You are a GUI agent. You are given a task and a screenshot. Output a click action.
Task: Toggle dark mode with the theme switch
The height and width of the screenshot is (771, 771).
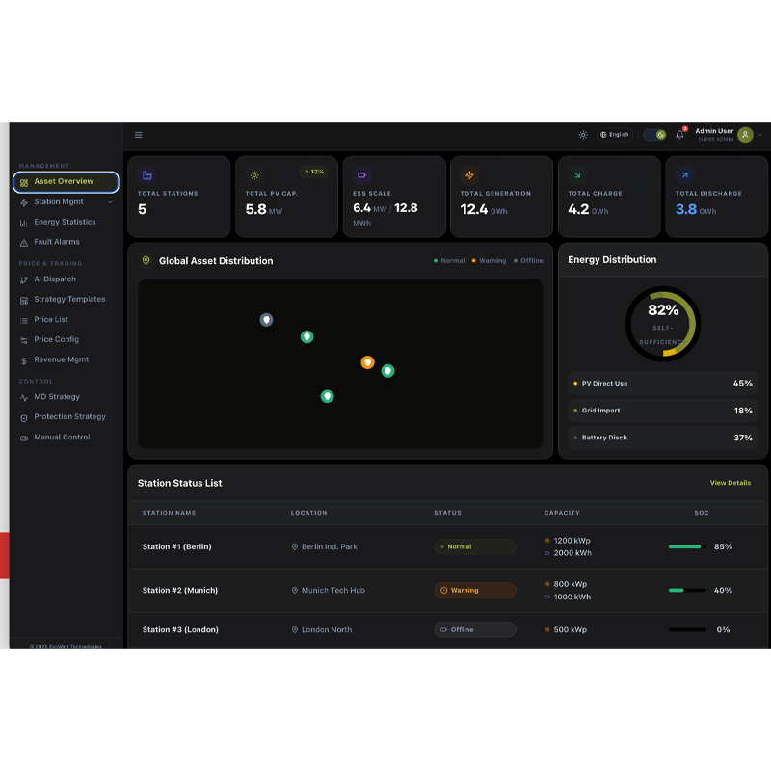(654, 135)
